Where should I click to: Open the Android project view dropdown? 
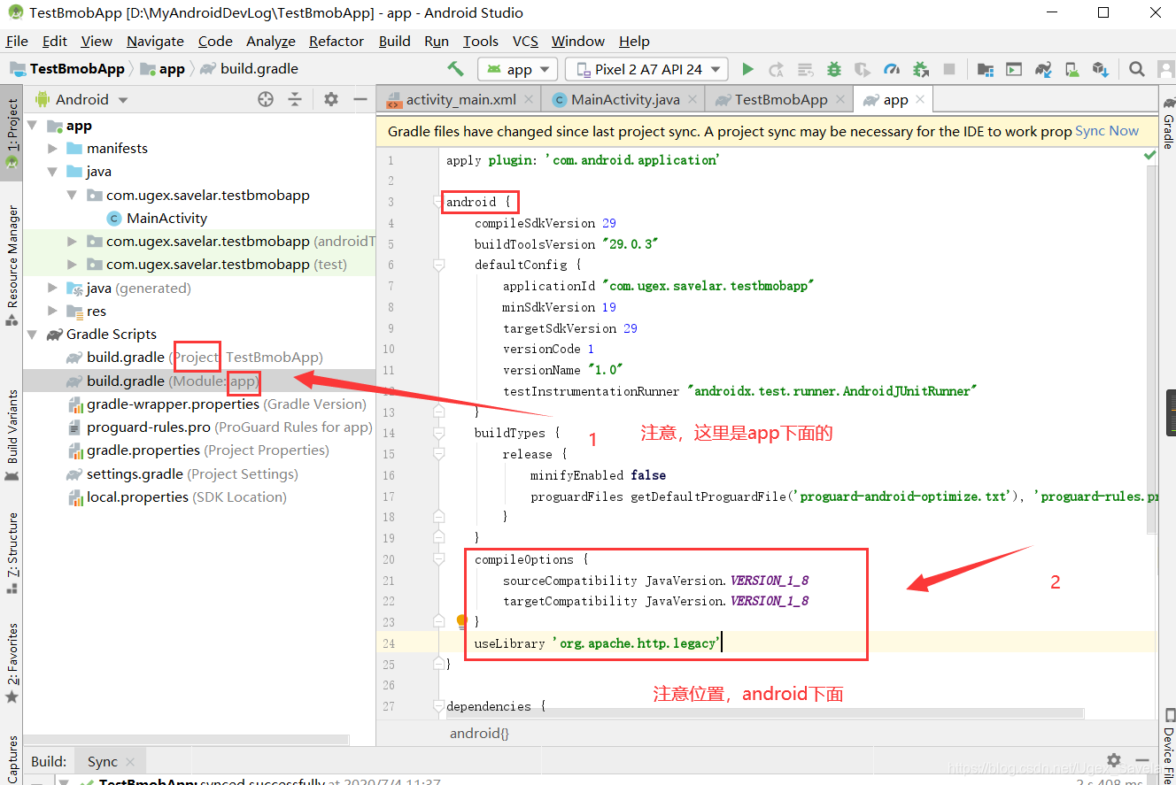(x=82, y=100)
